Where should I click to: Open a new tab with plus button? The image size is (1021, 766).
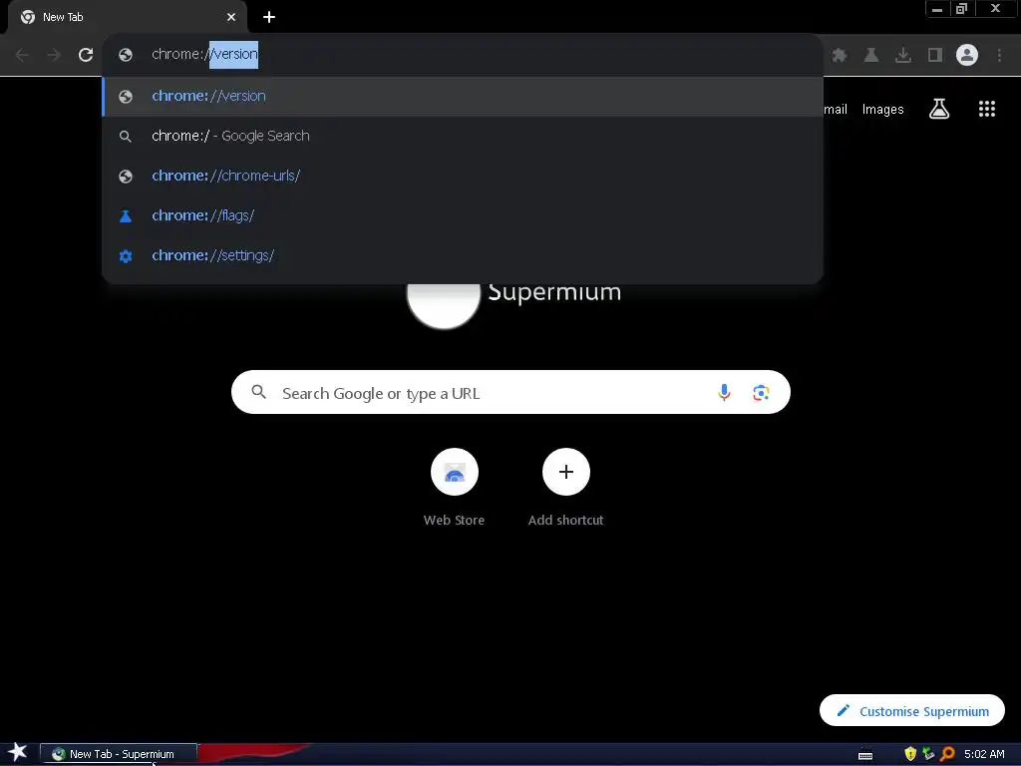(x=269, y=17)
